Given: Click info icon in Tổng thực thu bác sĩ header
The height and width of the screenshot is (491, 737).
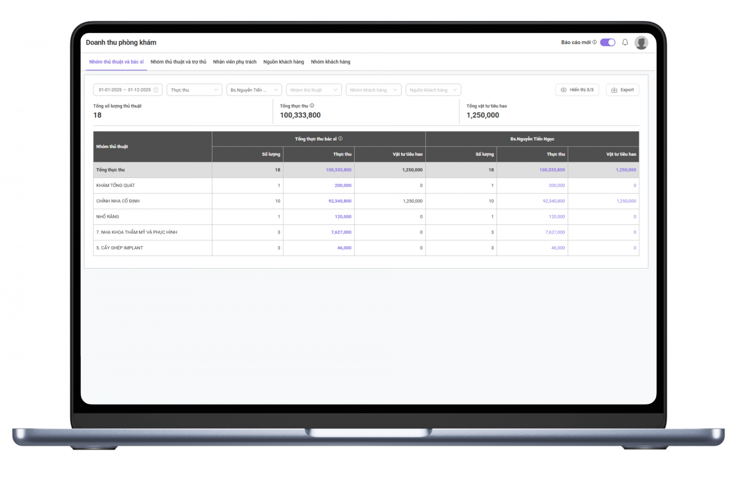Looking at the screenshot, I should pyautogui.click(x=340, y=139).
